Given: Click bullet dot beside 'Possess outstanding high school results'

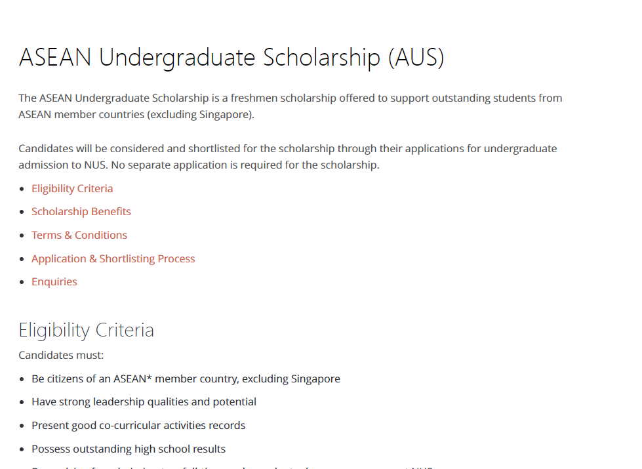Looking at the screenshot, I should tap(22, 450).
